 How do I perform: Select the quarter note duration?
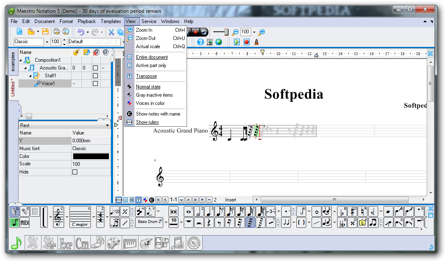tap(209, 211)
